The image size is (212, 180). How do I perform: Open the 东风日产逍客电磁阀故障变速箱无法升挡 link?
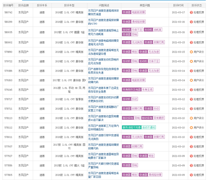point(103,42)
